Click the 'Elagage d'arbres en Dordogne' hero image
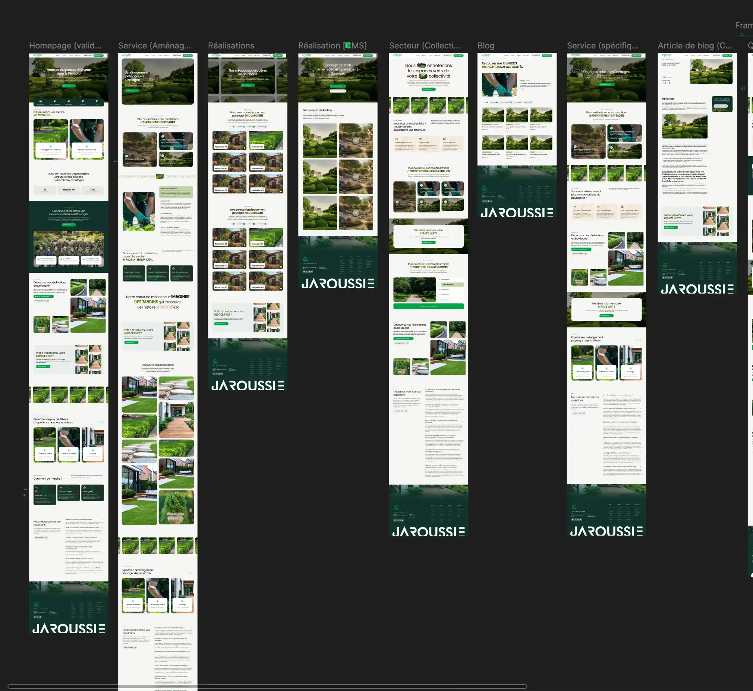 (606, 72)
